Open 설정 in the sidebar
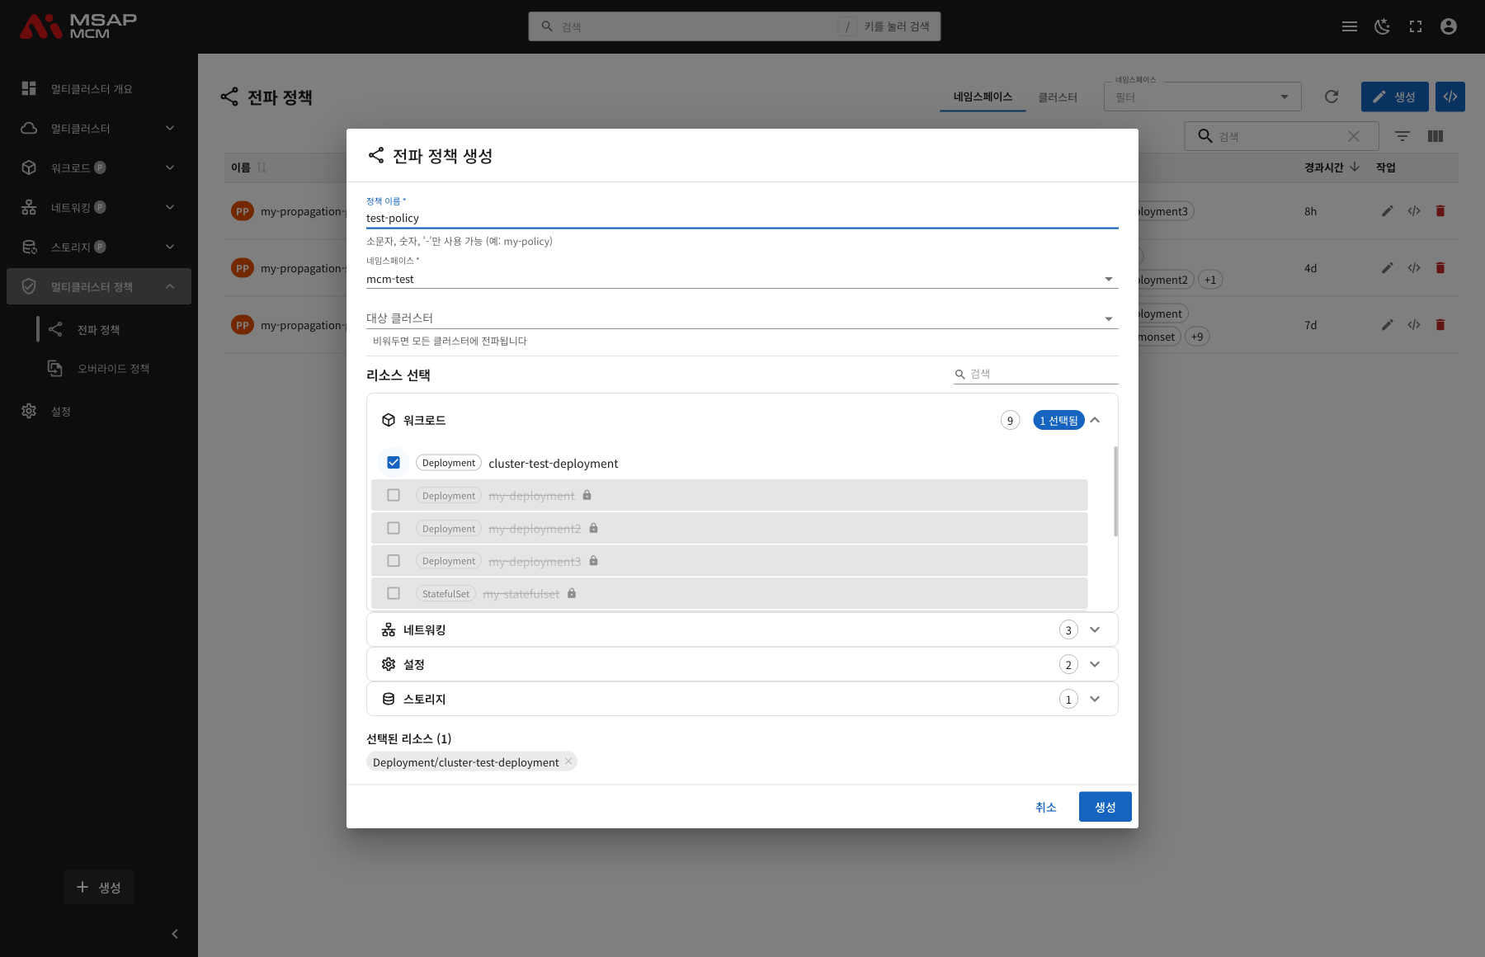 coord(99,411)
